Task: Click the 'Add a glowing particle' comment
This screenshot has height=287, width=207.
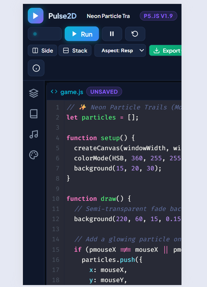Action: (x=128, y=239)
